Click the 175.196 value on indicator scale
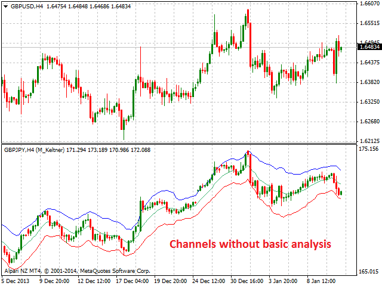Image resolution: width=382 pixels, height=286 pixels. (369, 148)
